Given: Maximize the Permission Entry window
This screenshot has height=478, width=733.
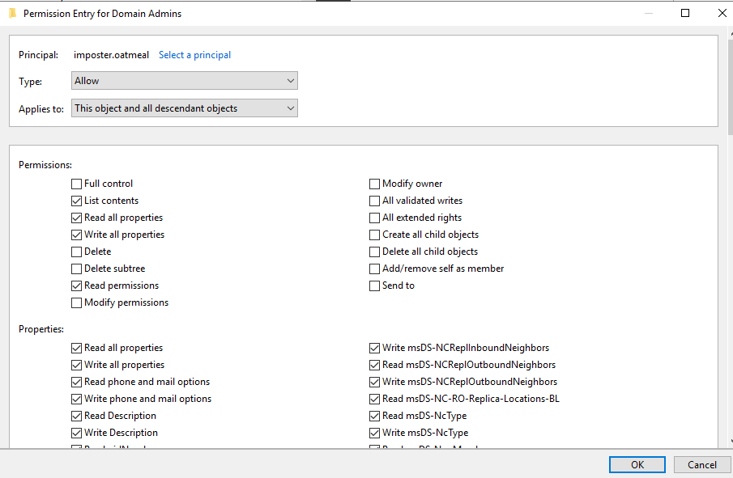Looking at the screenshot, I should [685, 13].
